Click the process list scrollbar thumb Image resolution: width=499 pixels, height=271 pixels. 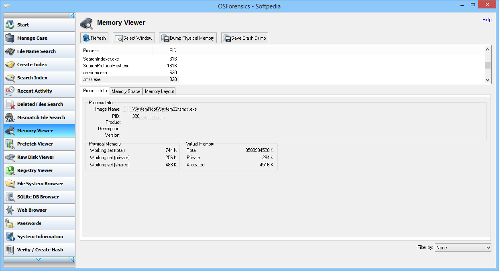click(x=488, y=65)
